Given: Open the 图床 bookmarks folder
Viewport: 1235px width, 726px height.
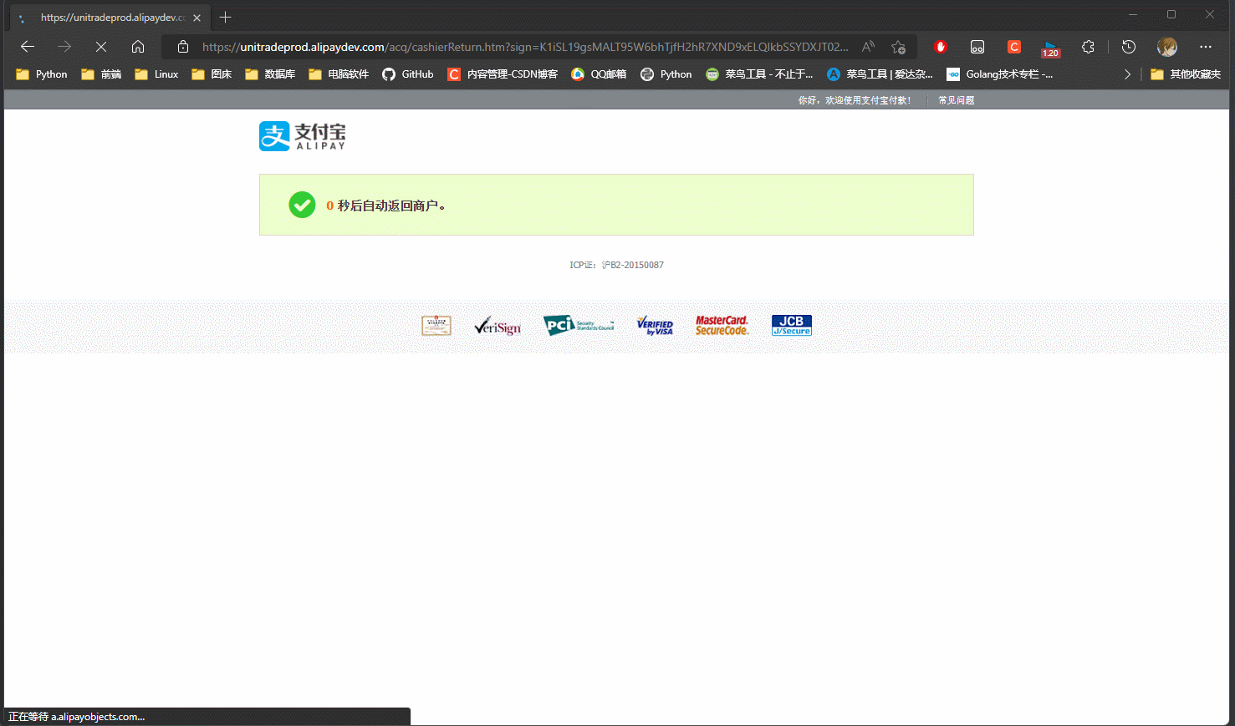Looking at the screenshot, I should click(212, 74).
